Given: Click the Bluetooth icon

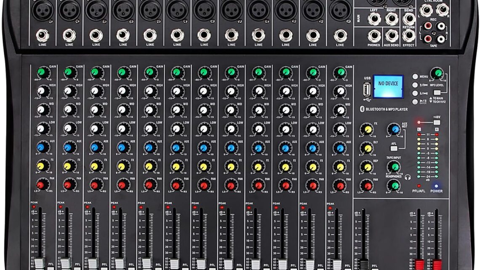Looking at the screenshot, I should point(362,109).
